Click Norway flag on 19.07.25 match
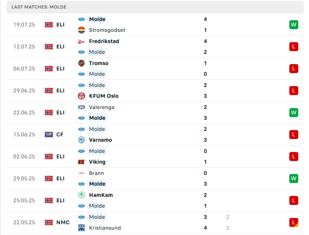The height and width of the screenshot is (235, 309). (x=49, y=25)
